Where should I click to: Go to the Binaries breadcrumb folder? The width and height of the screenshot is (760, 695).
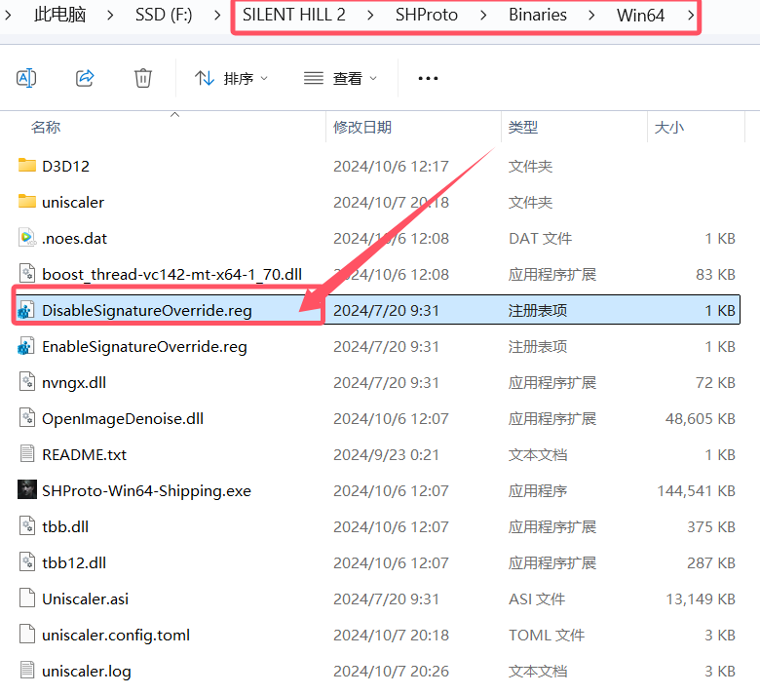coord(537,16)
